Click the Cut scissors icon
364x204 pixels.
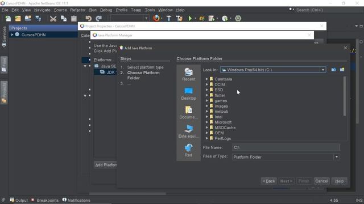(x=53, y=19)
